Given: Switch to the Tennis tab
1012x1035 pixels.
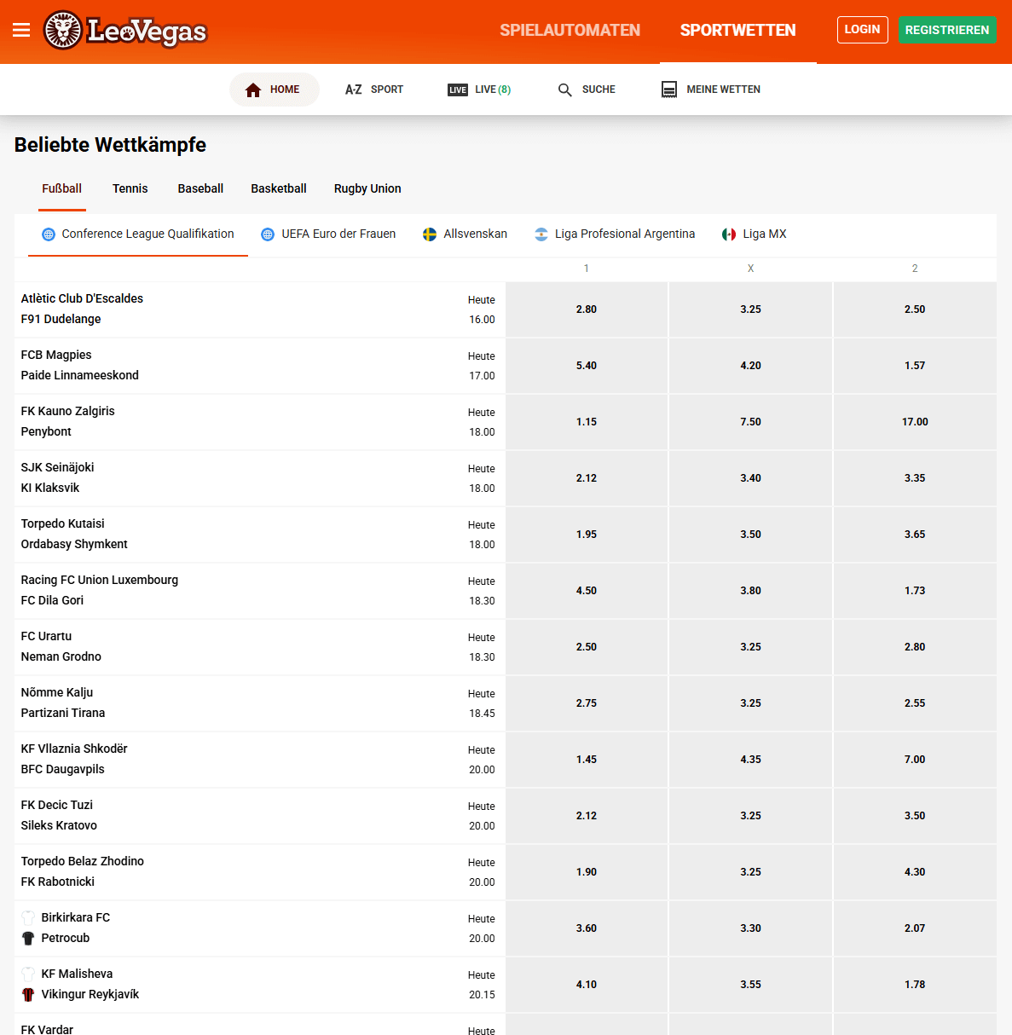Looking at the screenshot, I should point(130,188).
